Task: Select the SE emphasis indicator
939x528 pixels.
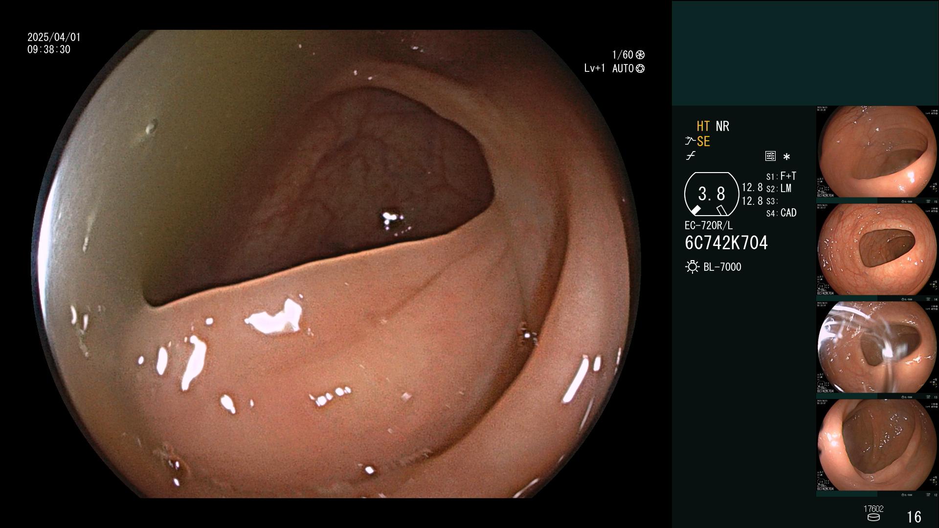Action: pyautogui.click(x=703, y=141)
